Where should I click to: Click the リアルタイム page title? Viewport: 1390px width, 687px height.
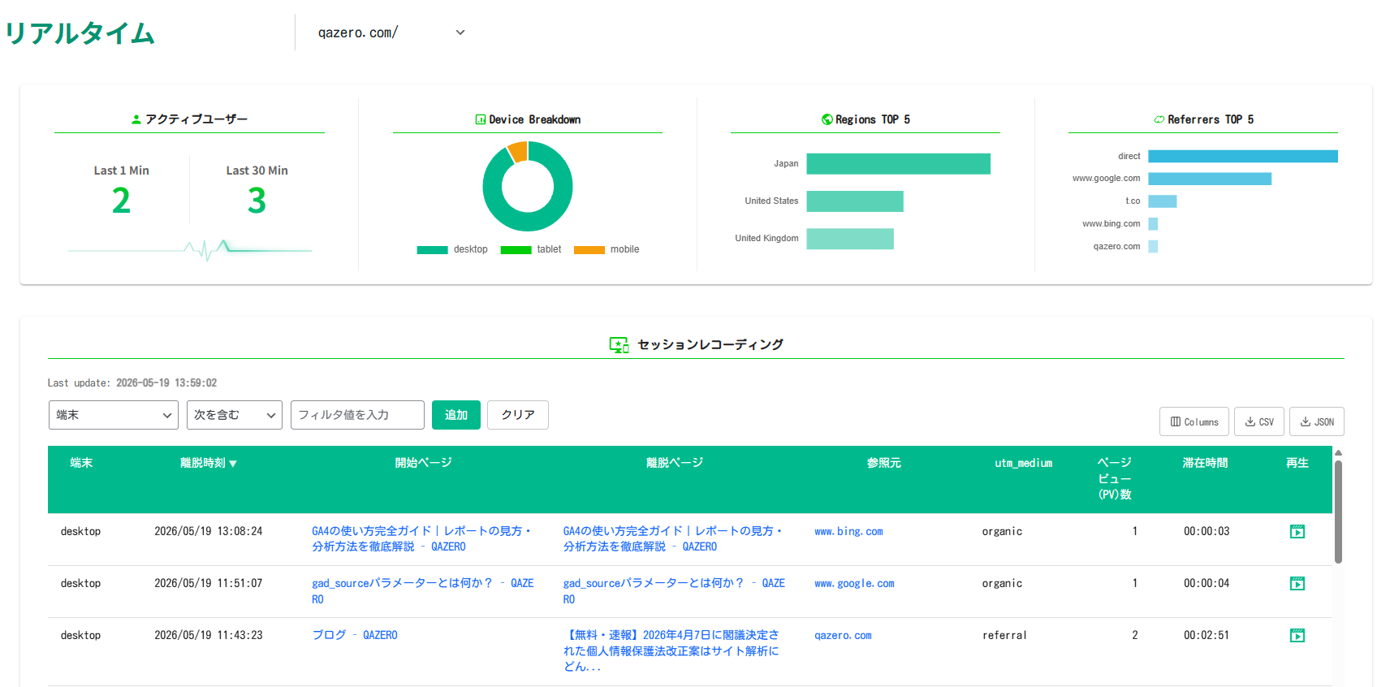[80, 33]
